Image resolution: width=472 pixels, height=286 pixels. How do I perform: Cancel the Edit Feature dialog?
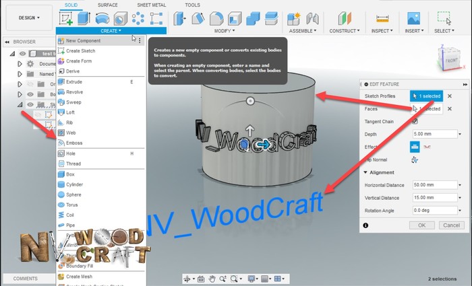pyautogui.click(x=452, y=225)
